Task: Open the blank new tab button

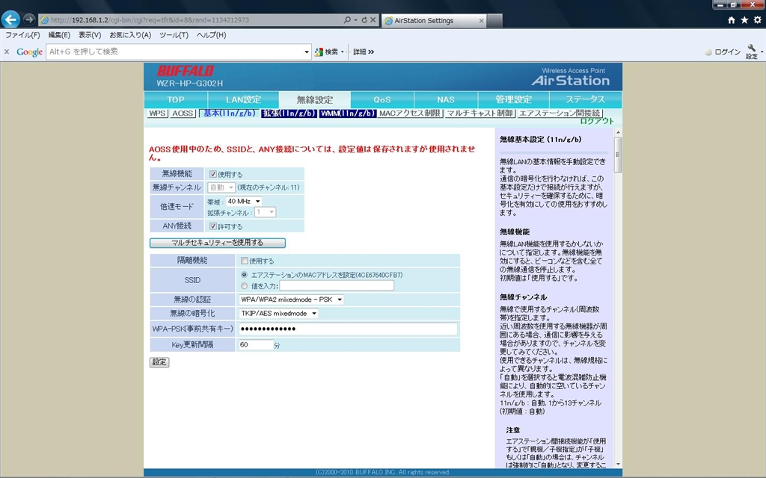Action: 494,20
